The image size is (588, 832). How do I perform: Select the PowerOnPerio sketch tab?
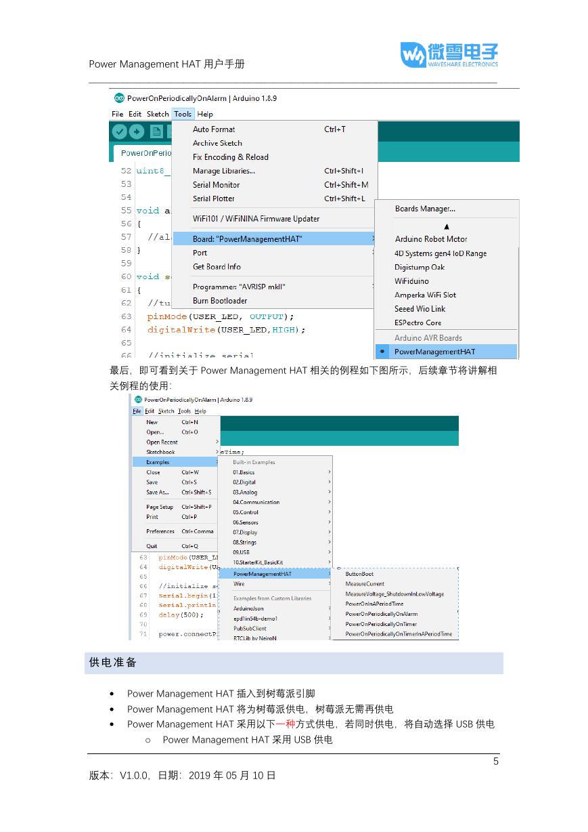pyautogui.click(x=141, y=154)
